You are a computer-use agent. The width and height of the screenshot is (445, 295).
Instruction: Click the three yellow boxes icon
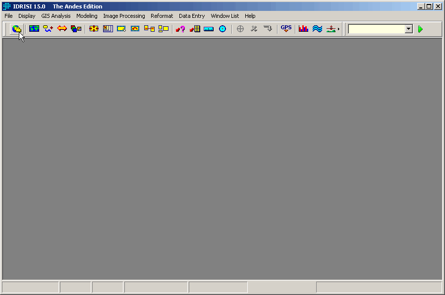(164, 29)
